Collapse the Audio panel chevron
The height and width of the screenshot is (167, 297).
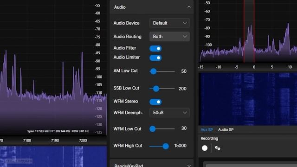(x=189, y=7)
